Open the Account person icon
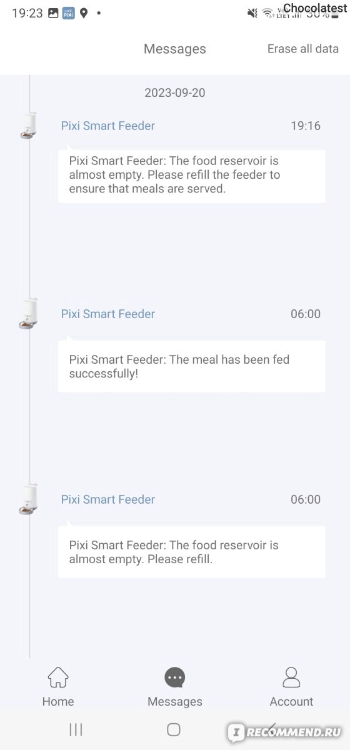 291,677
